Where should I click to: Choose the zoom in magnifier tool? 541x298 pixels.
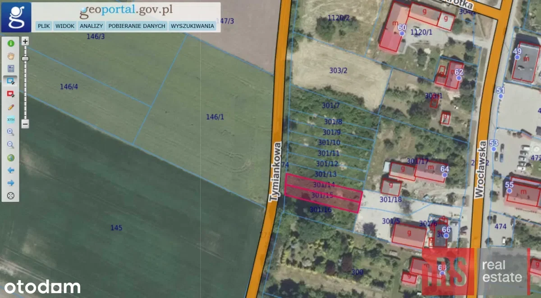(x=11, y=132)
